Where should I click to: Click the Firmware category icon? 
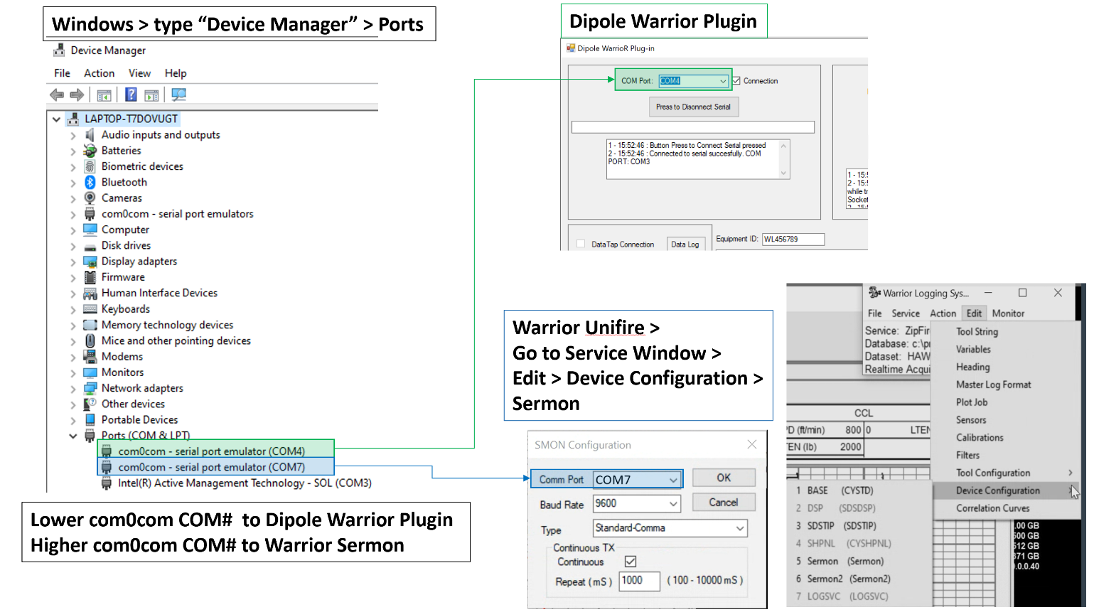coord(90,277)
